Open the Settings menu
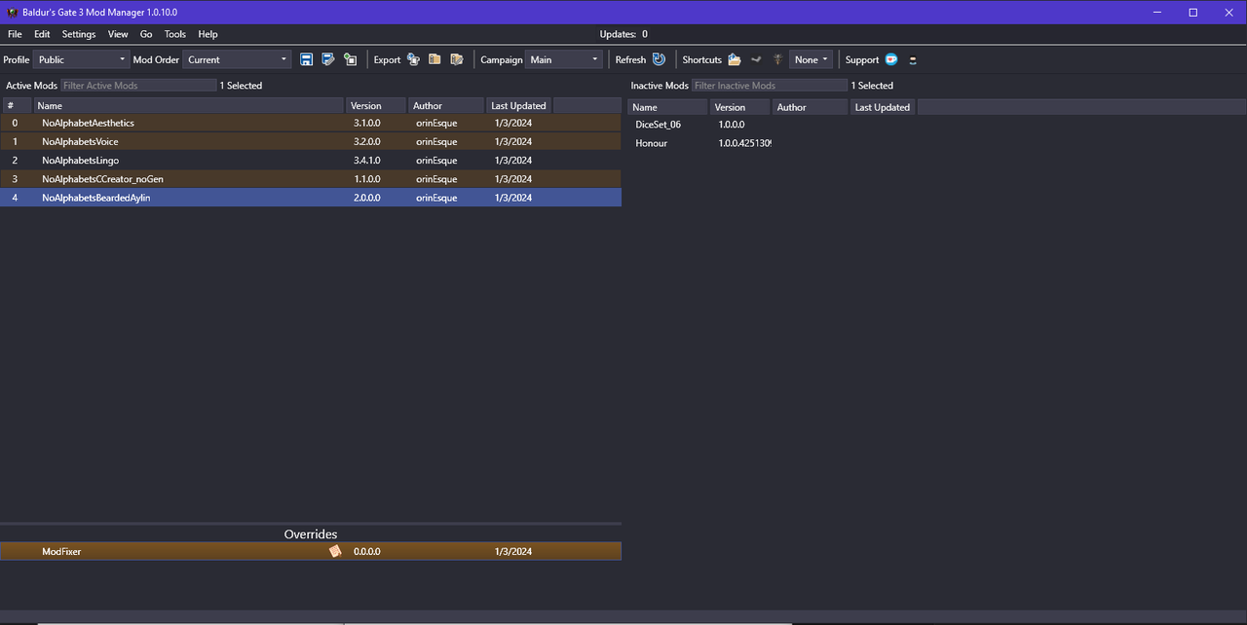1247x625 pixels. pos(79,34)
